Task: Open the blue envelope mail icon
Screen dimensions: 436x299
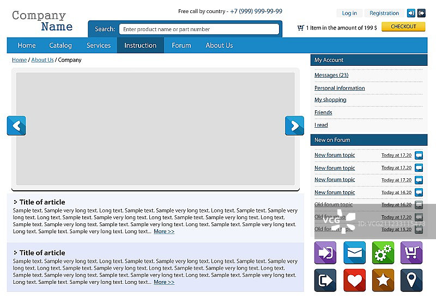Action: (x=354, y=252)
